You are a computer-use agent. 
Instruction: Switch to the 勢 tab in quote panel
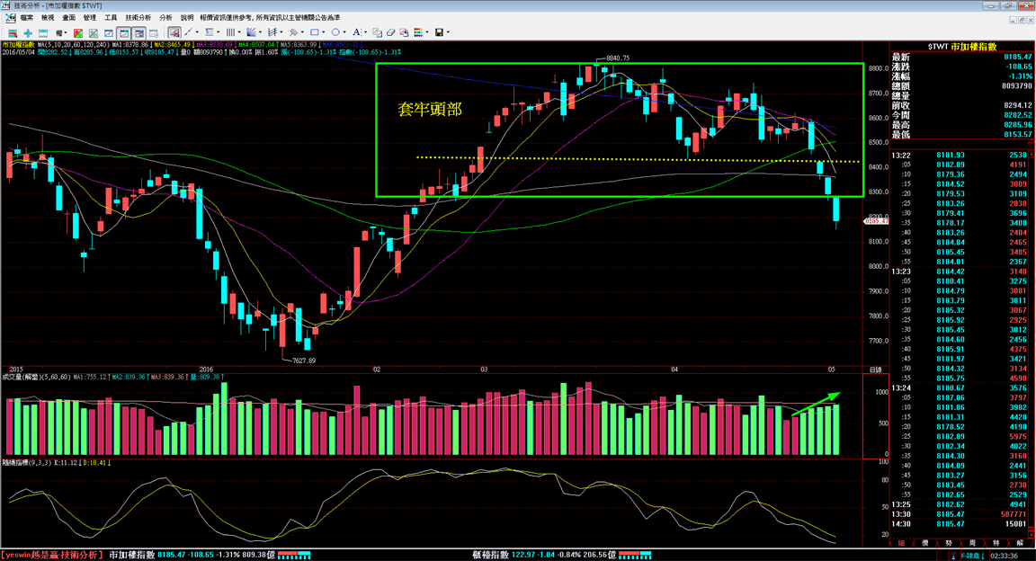tap(949, 542)
